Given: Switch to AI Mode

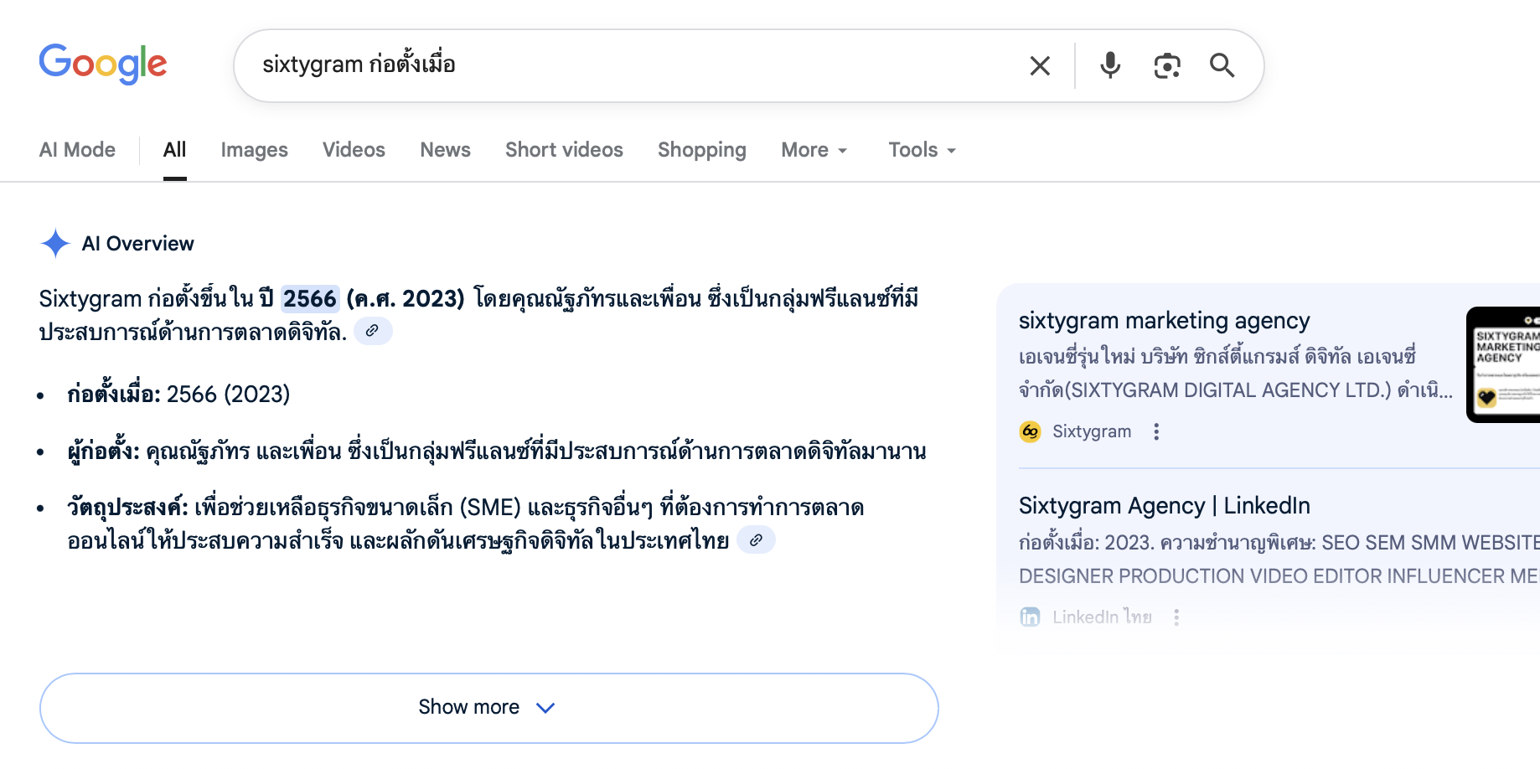Looking at the screenshot, I should click(77, 150).
